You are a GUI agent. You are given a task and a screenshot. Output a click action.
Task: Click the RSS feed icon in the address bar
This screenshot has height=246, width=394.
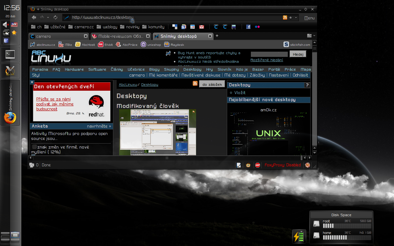click(285, 18)
